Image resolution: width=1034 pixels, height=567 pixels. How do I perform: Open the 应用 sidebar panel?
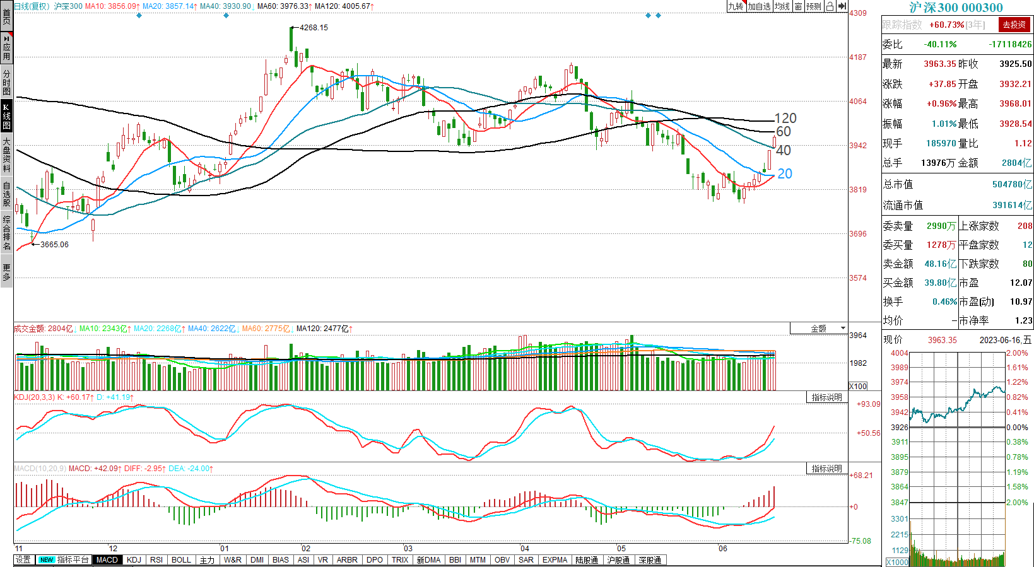6,48
